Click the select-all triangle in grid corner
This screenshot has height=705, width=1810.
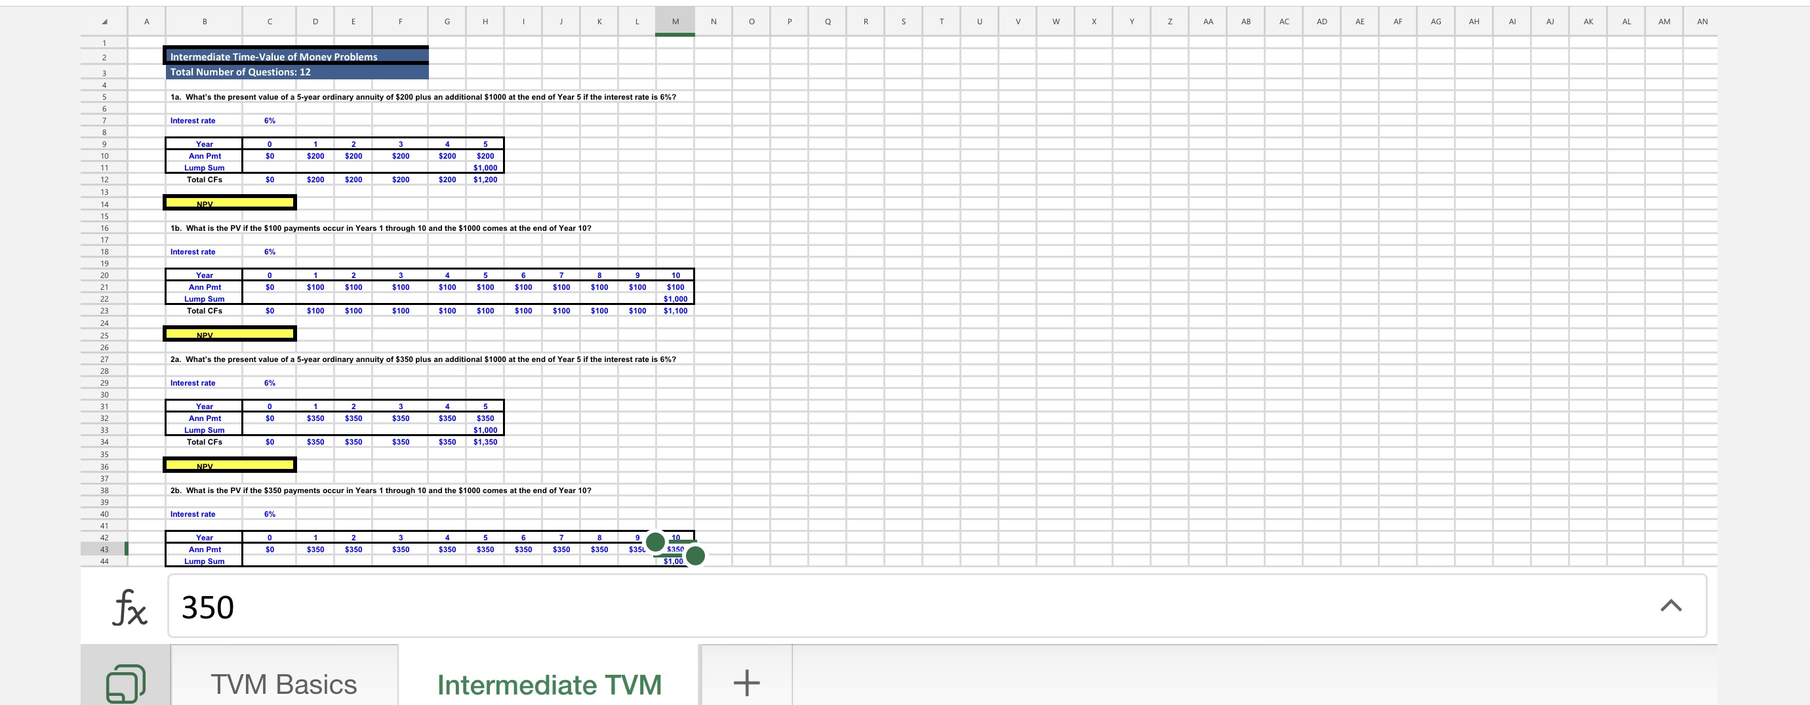point(104,21)
